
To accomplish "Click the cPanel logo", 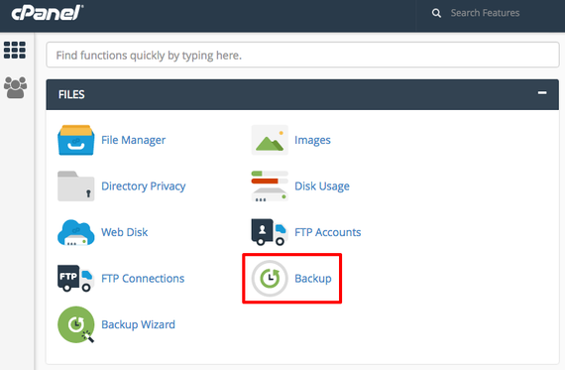I will (48, 13).
